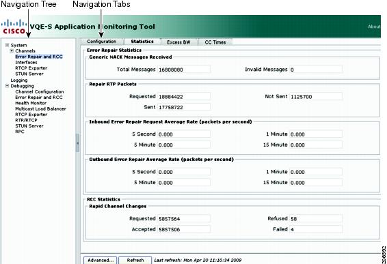Click VQE-S Application Monitoring Tool title
Image resolution: width=387 pixels, height=264 pixels.
coord(92,27)
